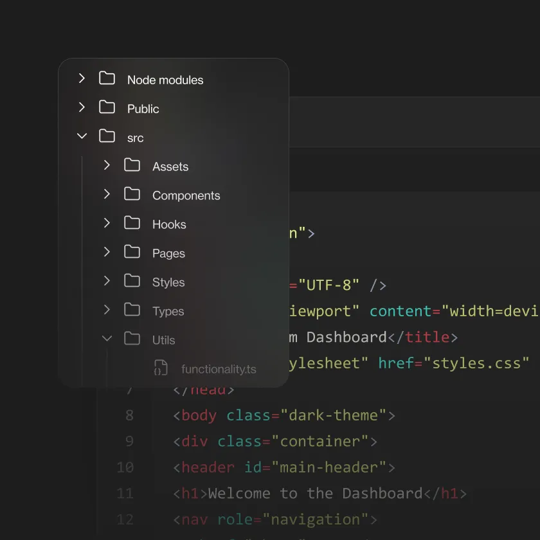Click the Node modules folder icon
The width and height of the screenshot is (540, 540).
[x=107, y=78]
